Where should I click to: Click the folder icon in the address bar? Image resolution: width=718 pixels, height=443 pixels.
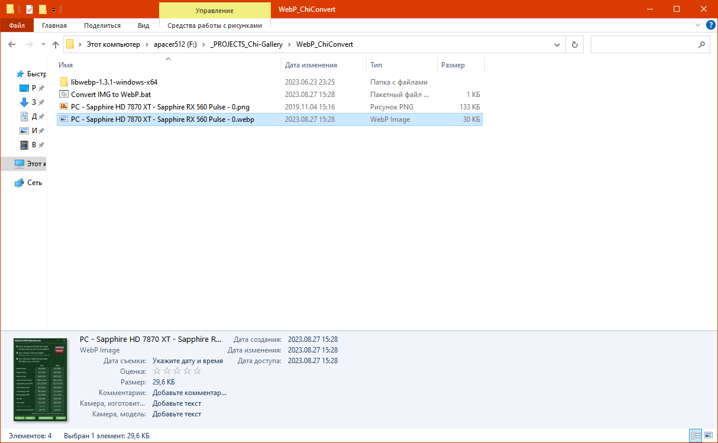[x=70, y=44]
